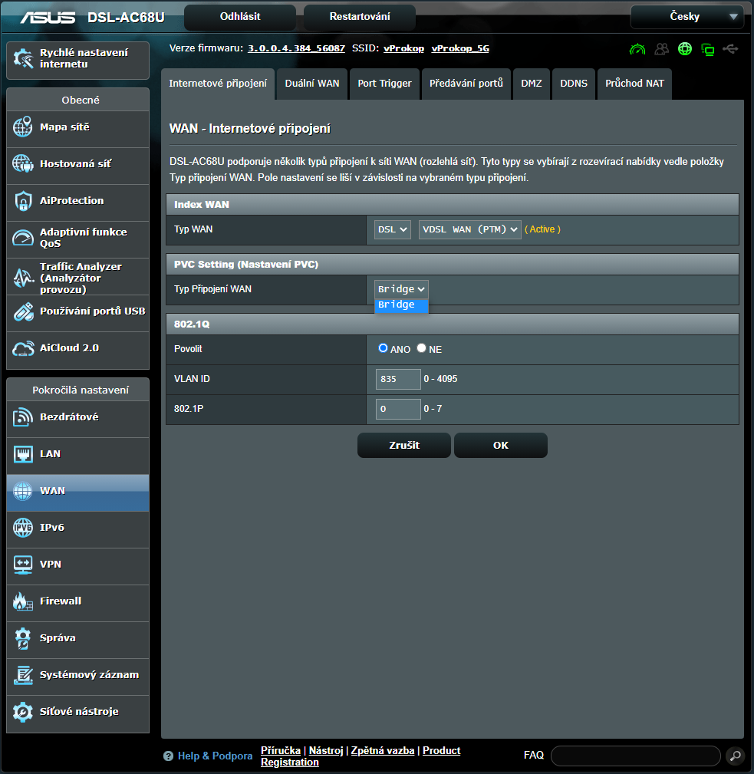Click the AiProtection shield icon
The height and width of the screenshot is (774, 754).
pyautogui.click(x=23, y=201)
